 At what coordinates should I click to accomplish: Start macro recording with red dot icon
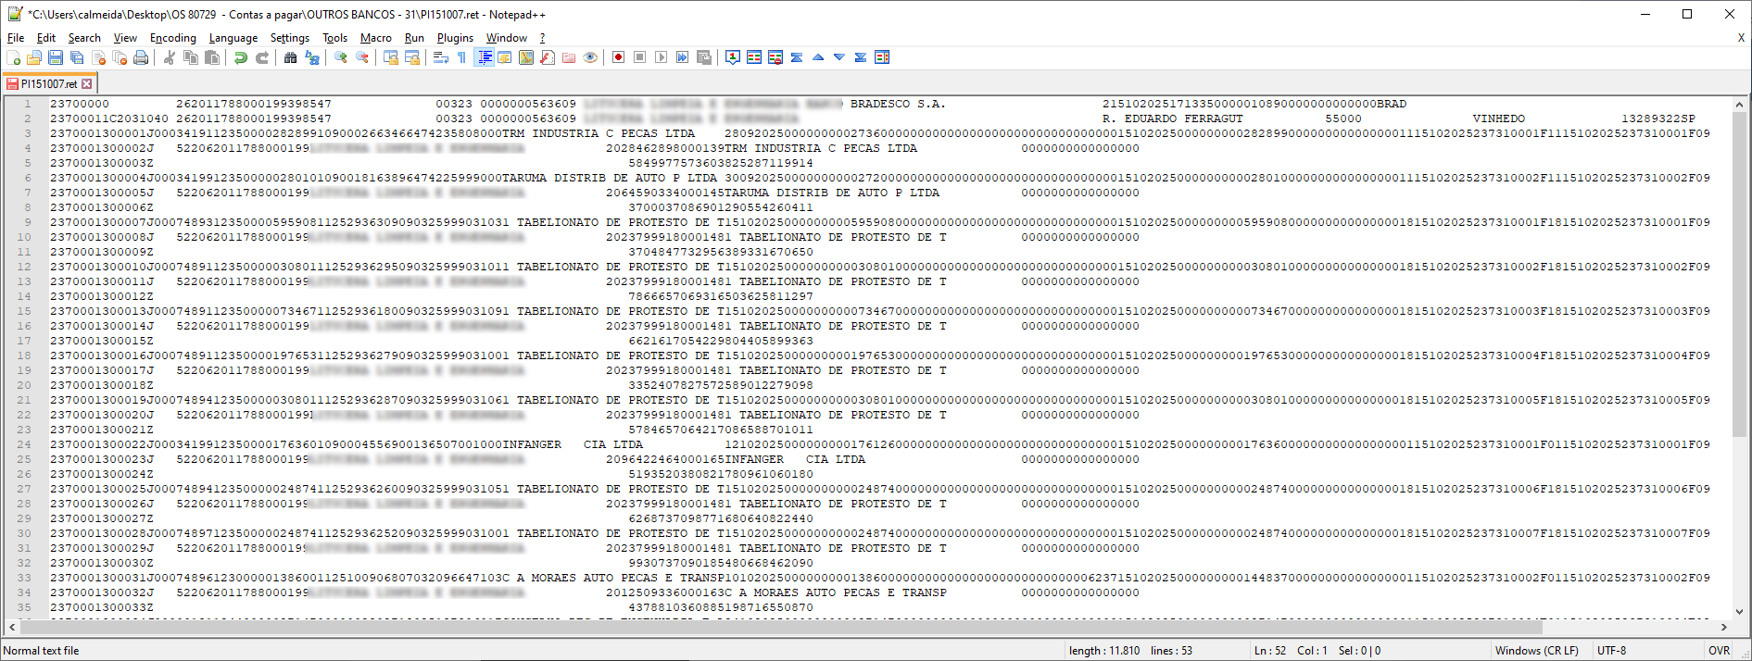pyautogui.click(x=618, y=57)
